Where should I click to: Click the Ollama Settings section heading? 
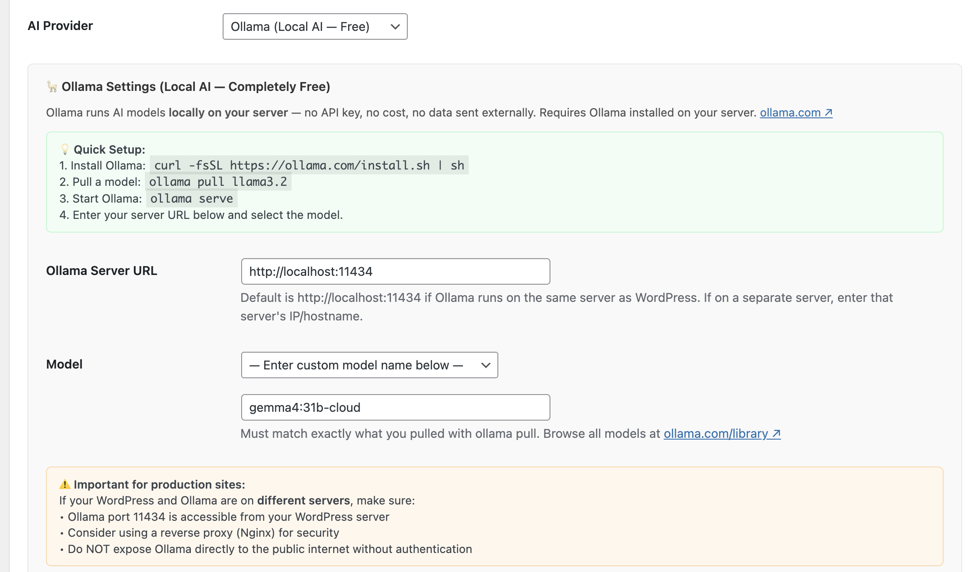tap(196, 87)
